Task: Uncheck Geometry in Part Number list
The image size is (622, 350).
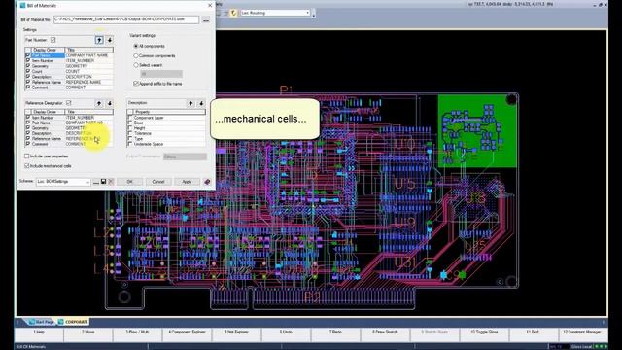Action: 28,66
